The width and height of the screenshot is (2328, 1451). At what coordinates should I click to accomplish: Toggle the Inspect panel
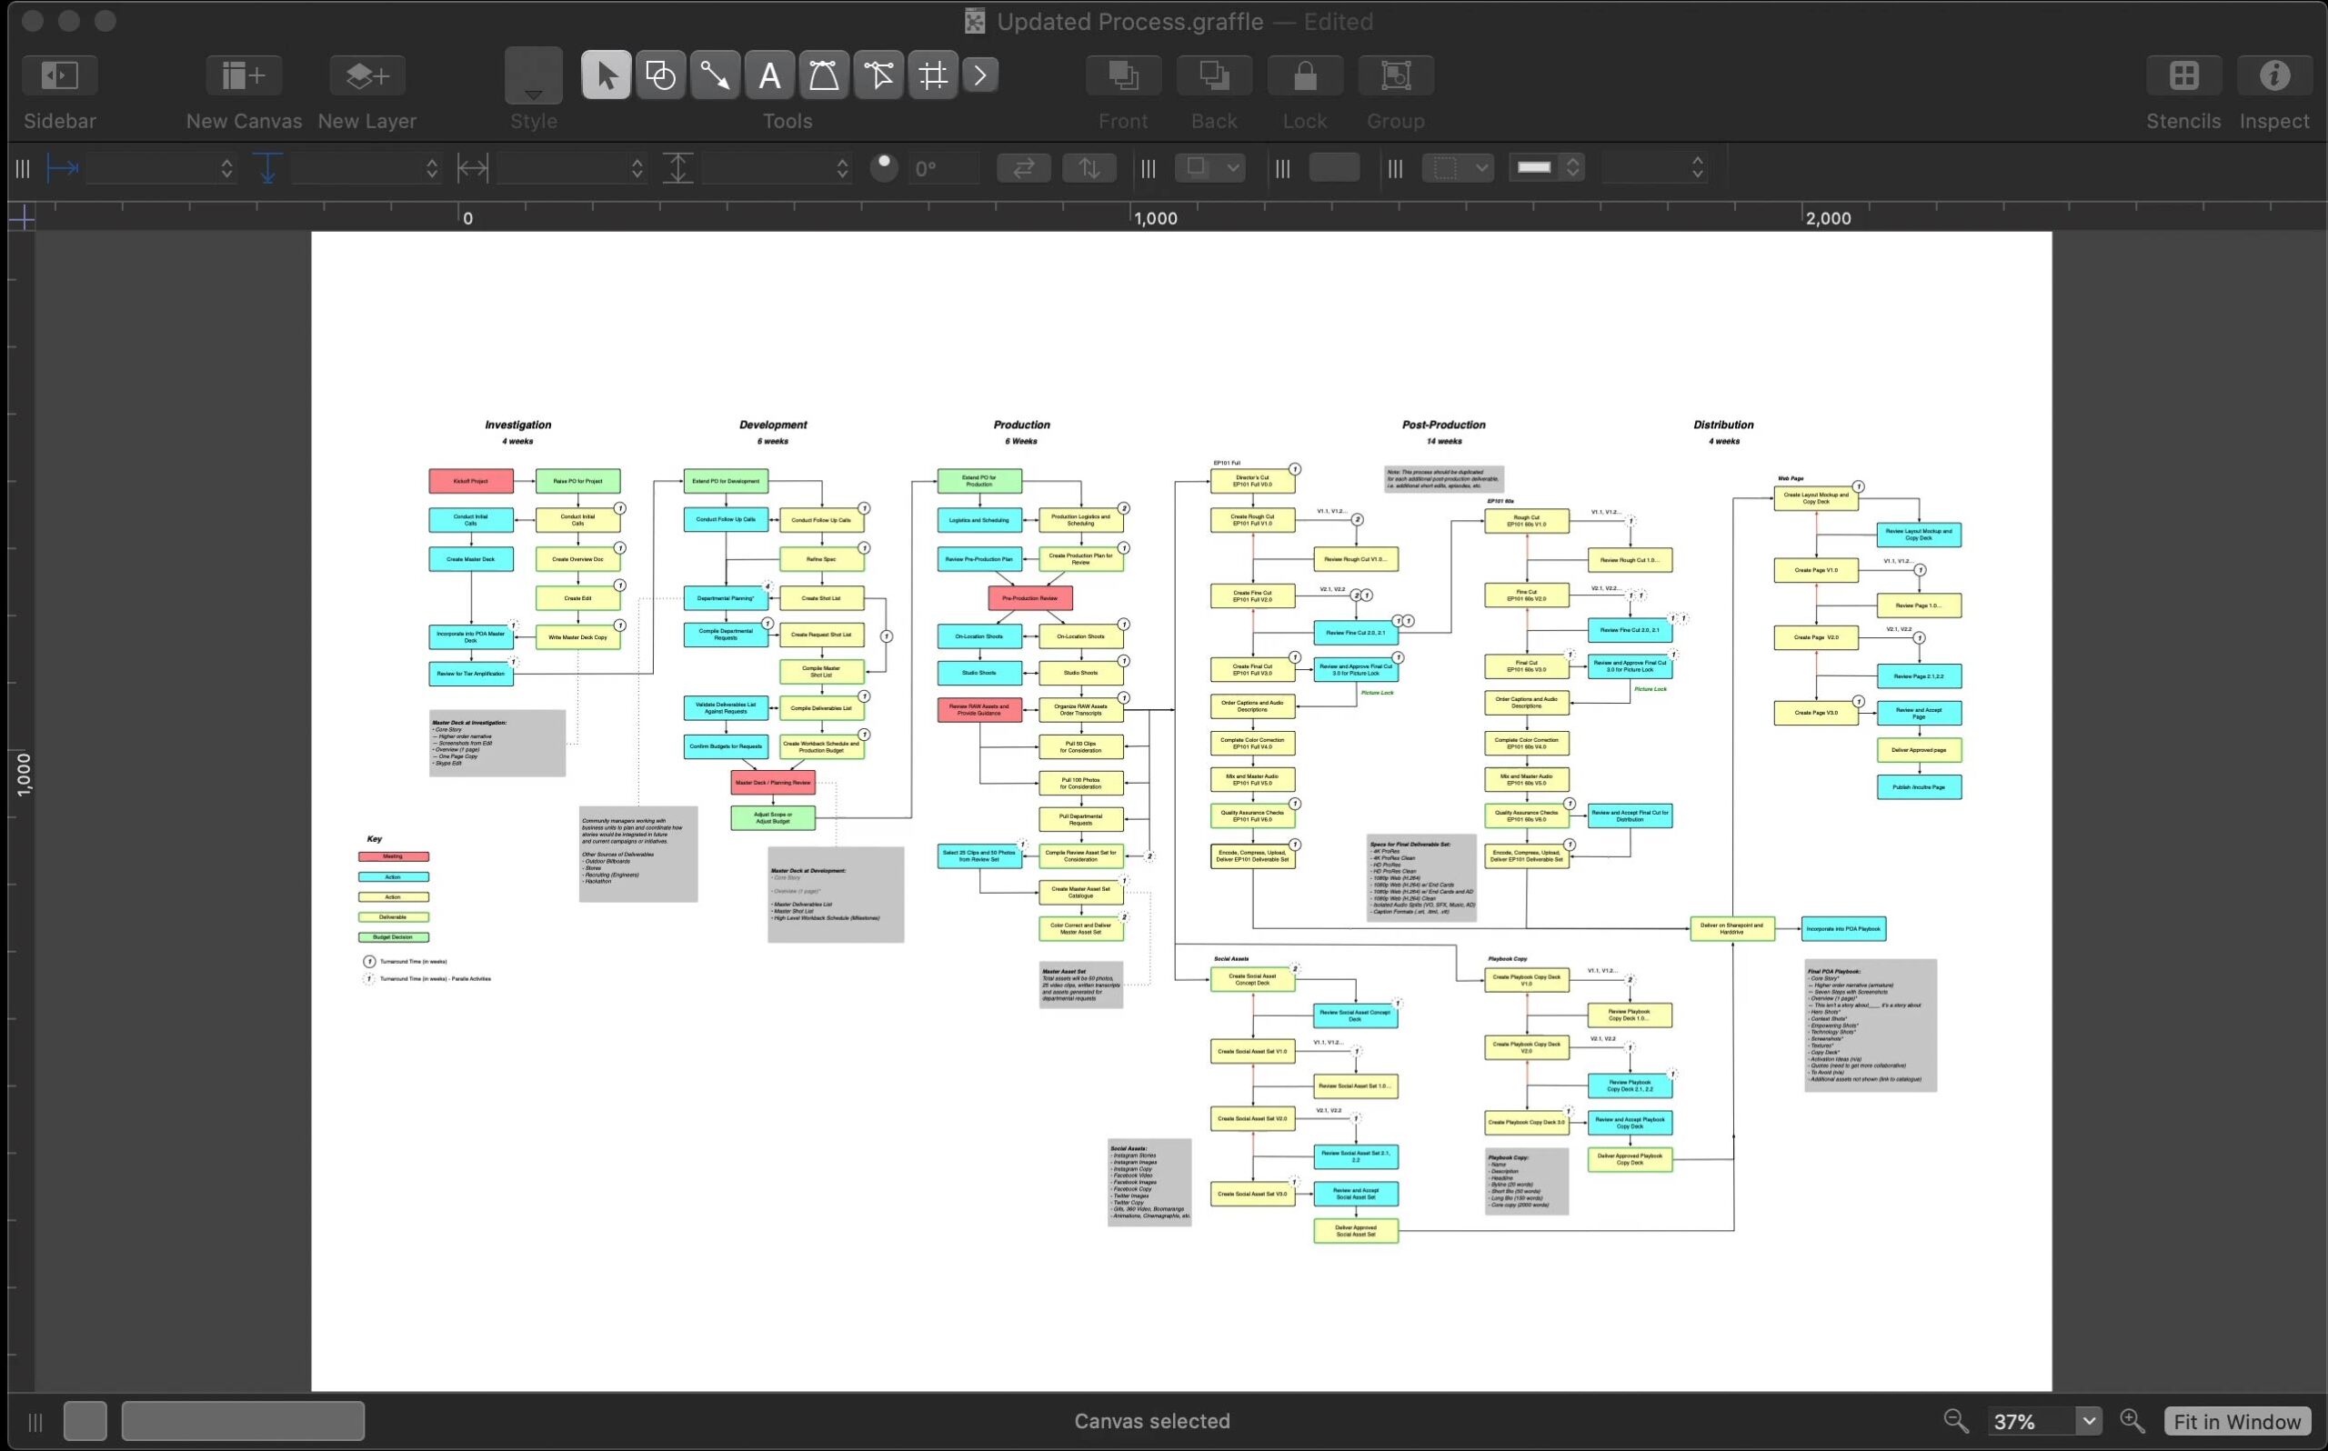click(2273, 75)
